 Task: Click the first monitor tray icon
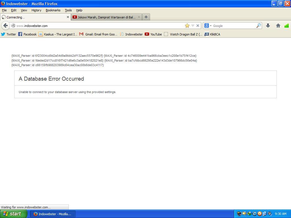(x=239, y=214)
